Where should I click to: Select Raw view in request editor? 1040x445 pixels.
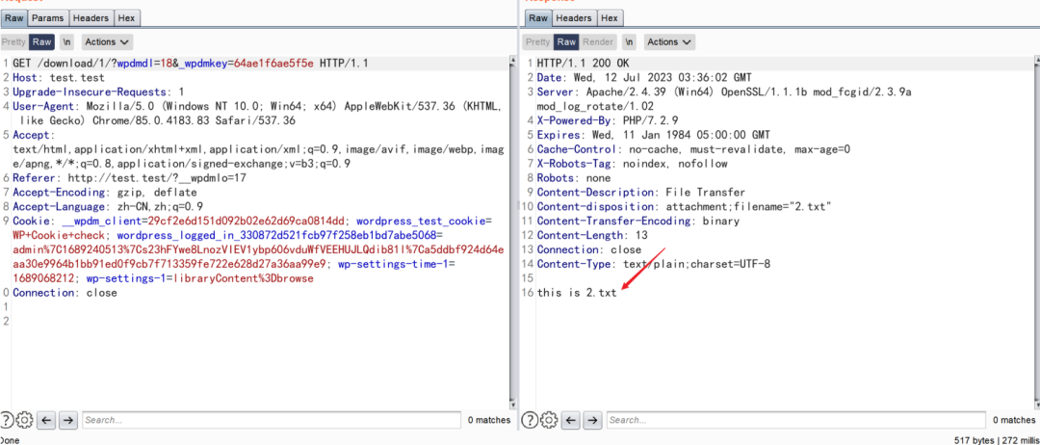[x=41, y=41]
